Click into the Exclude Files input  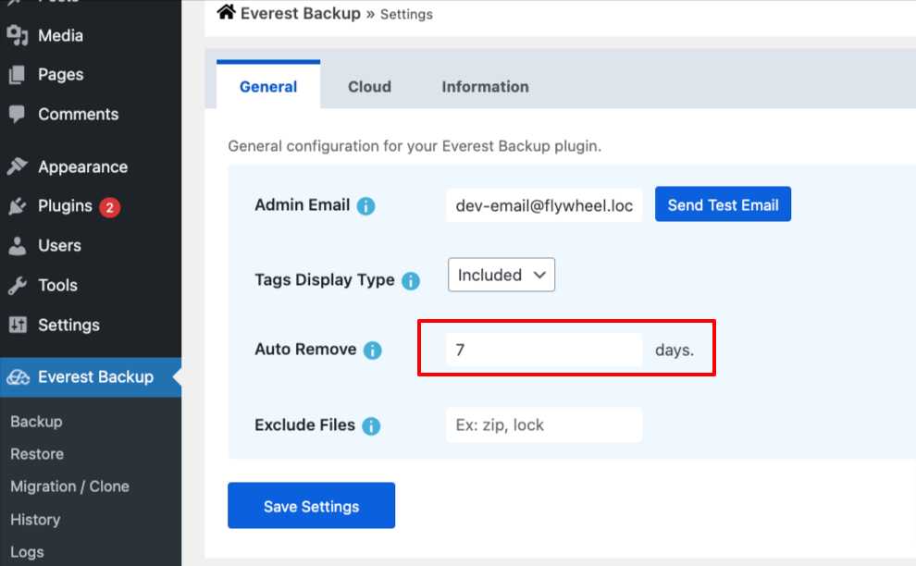click(x=543, y=425)
